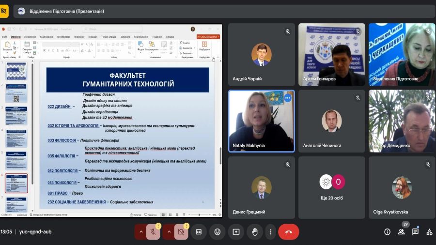This screenshot has height=245, width=436.
Task: Collapse the PowerPoint ribbon chevron
Action: 218,57
